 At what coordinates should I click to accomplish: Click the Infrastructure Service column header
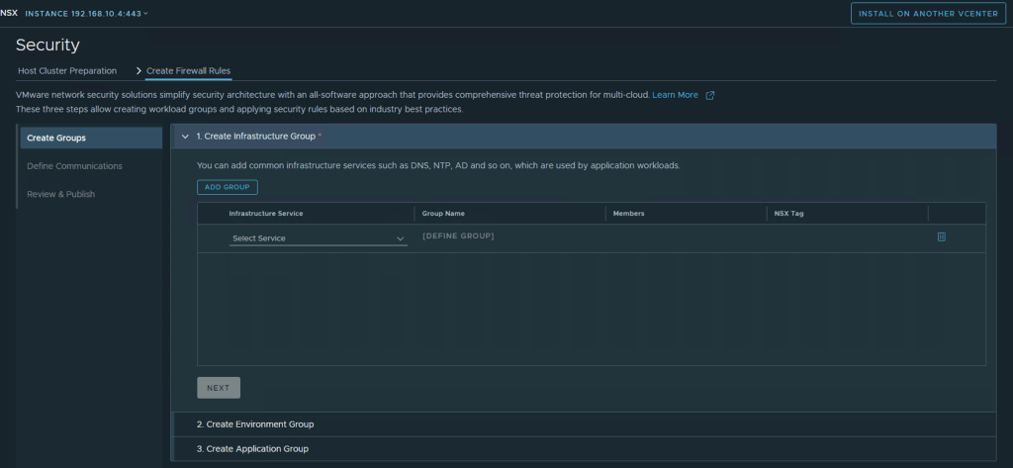[x=266, y=214]
